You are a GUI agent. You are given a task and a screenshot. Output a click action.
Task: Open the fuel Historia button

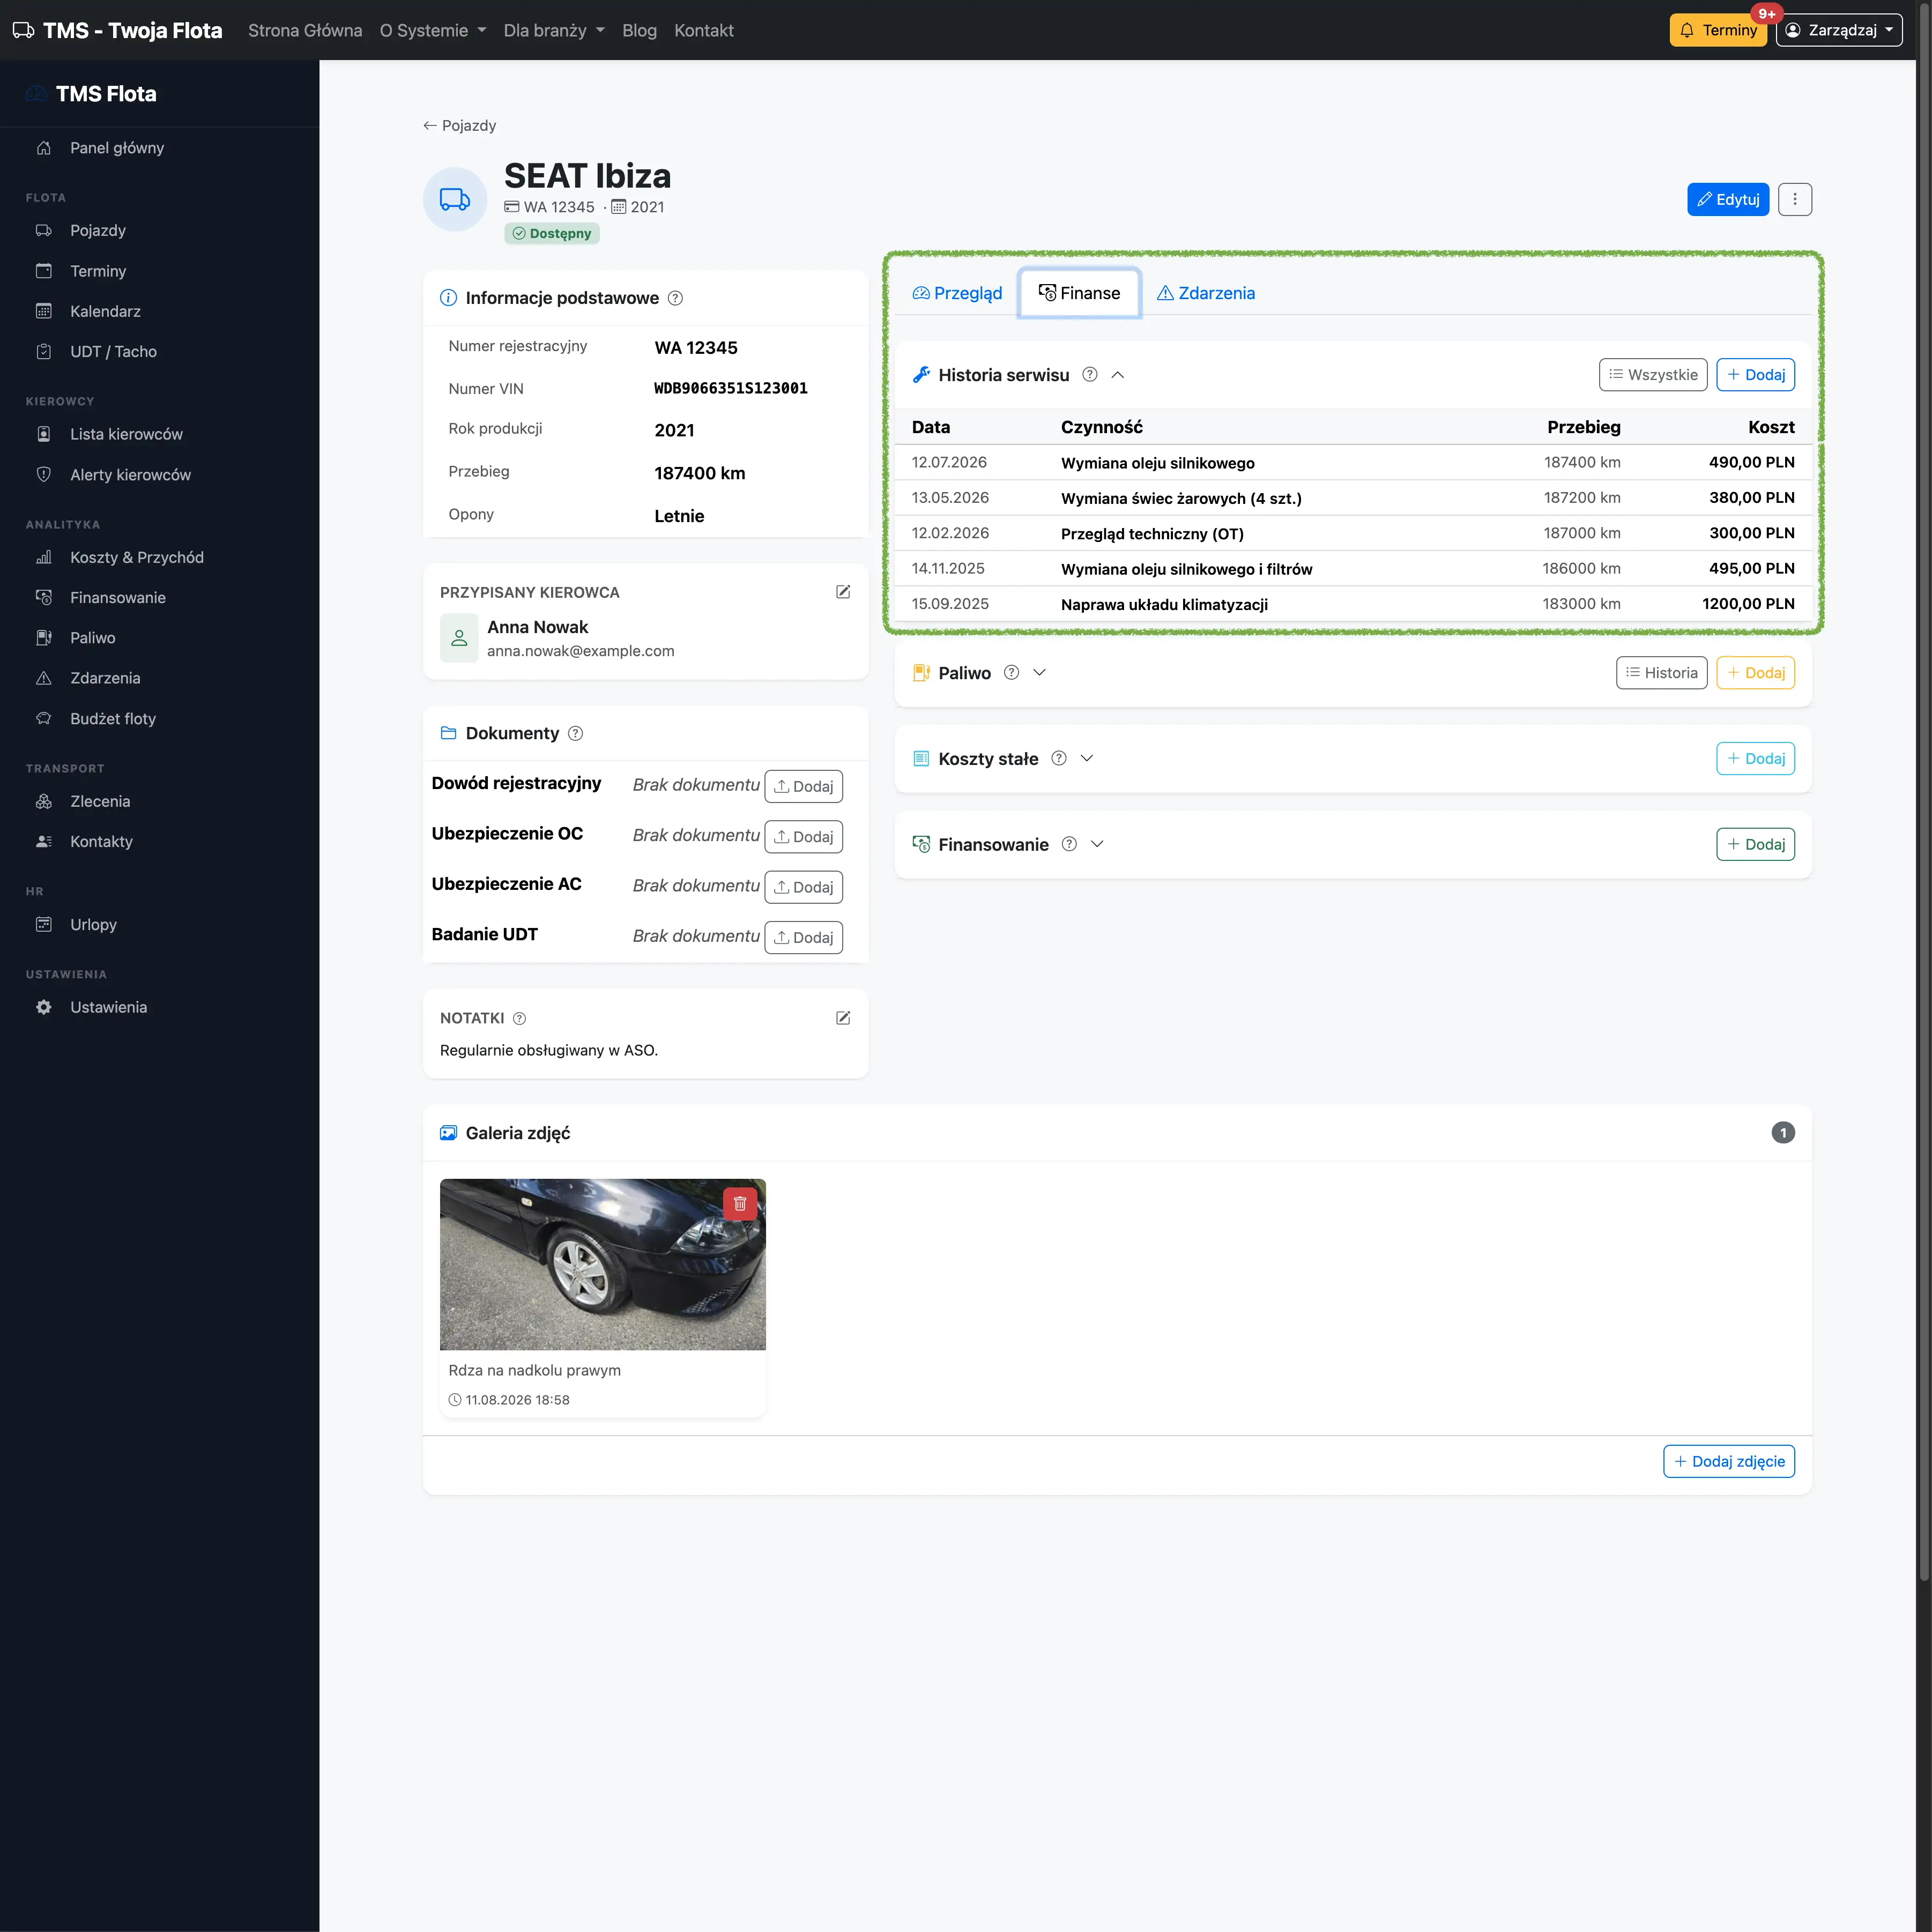click(x=1662, y=673)
